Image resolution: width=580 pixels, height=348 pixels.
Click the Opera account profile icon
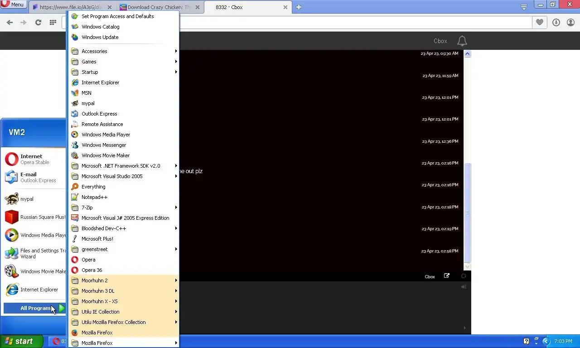coord(570,22)
